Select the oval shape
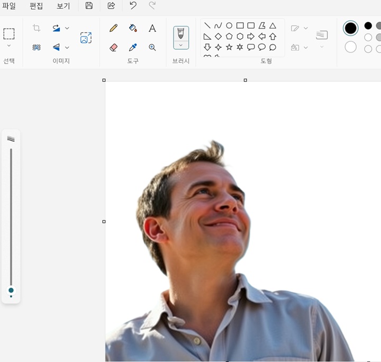 tap(229, 25)
